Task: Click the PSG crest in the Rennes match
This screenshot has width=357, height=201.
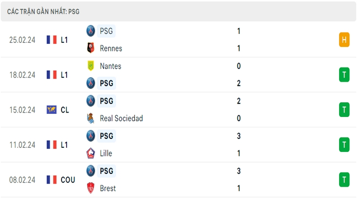Action: point(91,31)
